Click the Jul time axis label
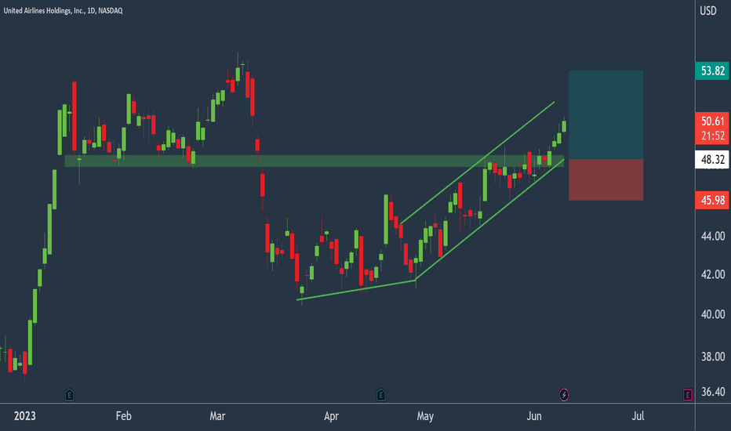This screenshot has width=731, height=431. (638, 416)
